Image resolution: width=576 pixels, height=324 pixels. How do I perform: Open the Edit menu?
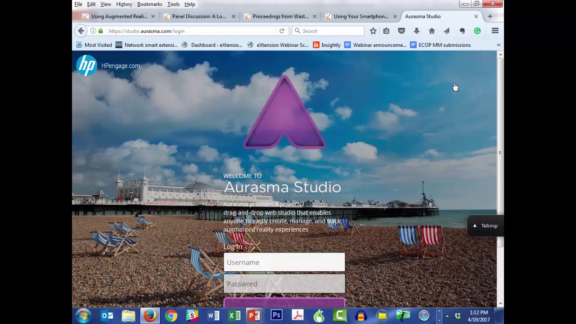[91, 4]
